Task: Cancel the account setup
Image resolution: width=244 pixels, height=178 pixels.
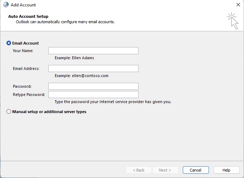Action: click(x=196, y=170)
